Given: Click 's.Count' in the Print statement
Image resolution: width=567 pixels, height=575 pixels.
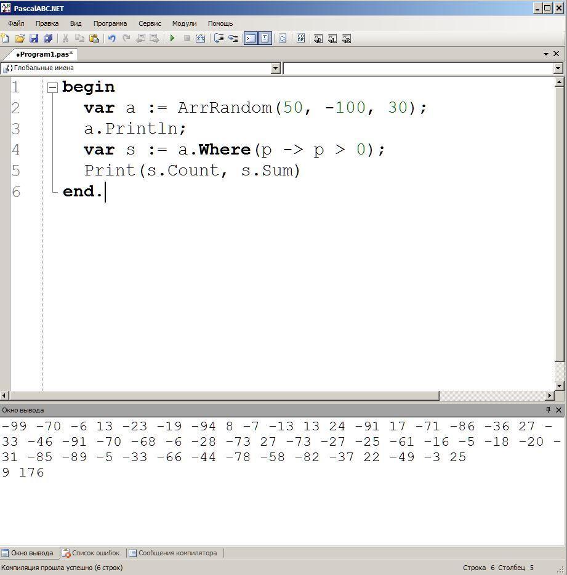Looking at the screenshot, I should point(183,171).
